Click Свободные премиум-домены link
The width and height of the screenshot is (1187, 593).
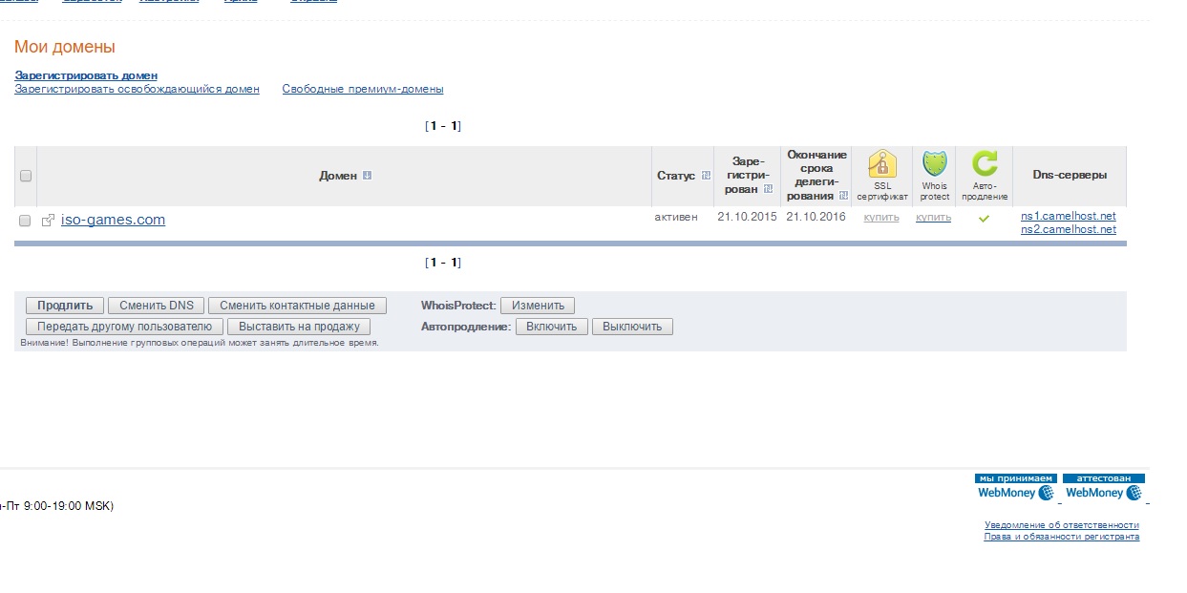coord(363,89)
